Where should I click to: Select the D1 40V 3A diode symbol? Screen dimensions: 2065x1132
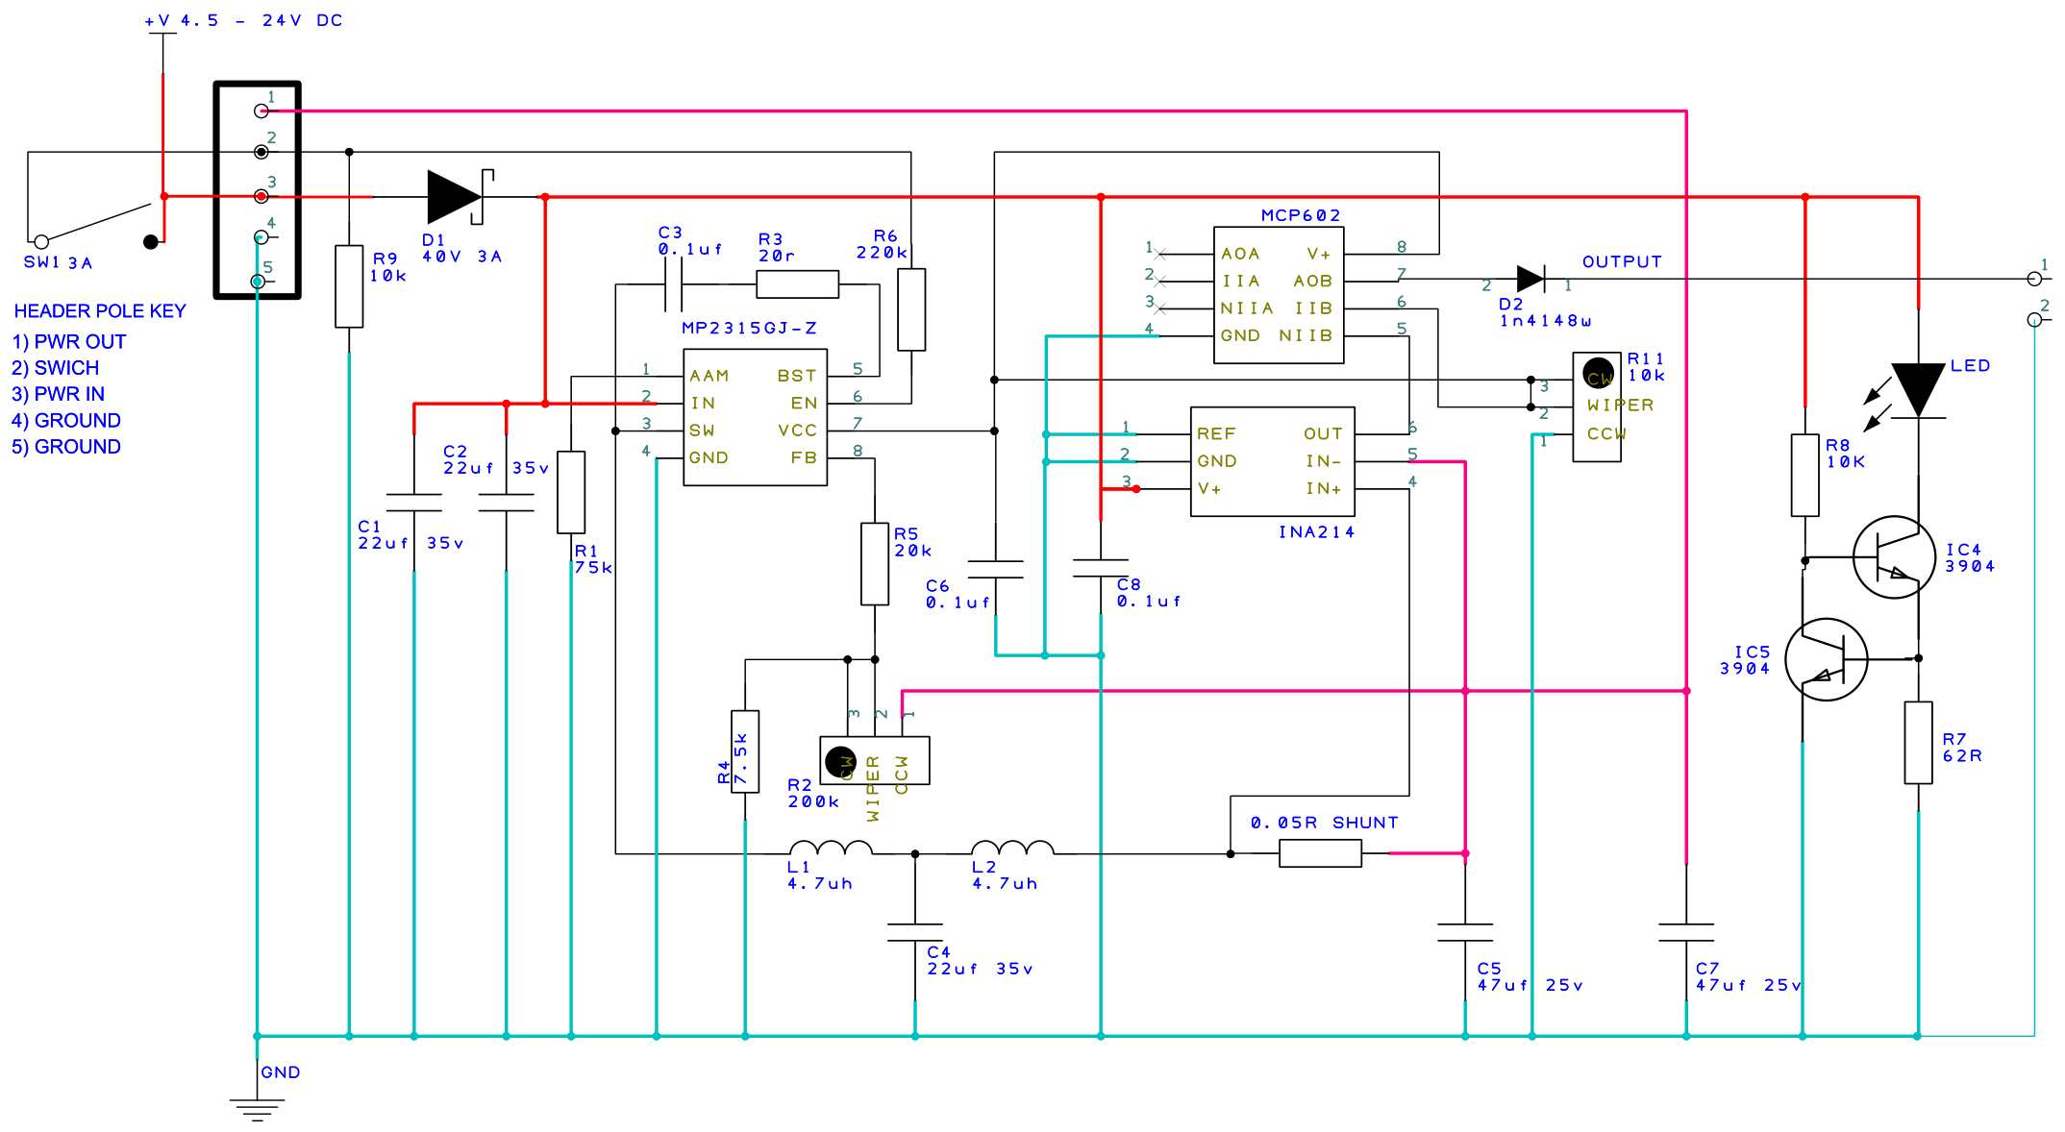click(x=460, y=197)
